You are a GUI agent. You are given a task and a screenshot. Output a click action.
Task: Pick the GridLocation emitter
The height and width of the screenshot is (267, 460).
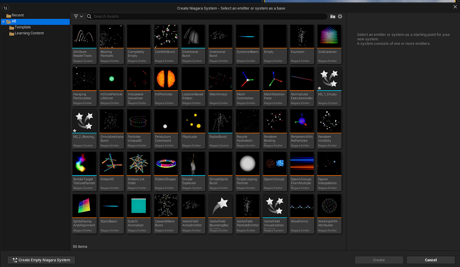[x=329, y=44]
